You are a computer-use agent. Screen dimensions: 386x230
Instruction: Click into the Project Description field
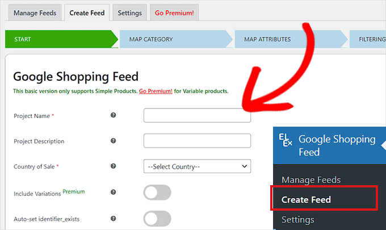click(x=197, y=141)
